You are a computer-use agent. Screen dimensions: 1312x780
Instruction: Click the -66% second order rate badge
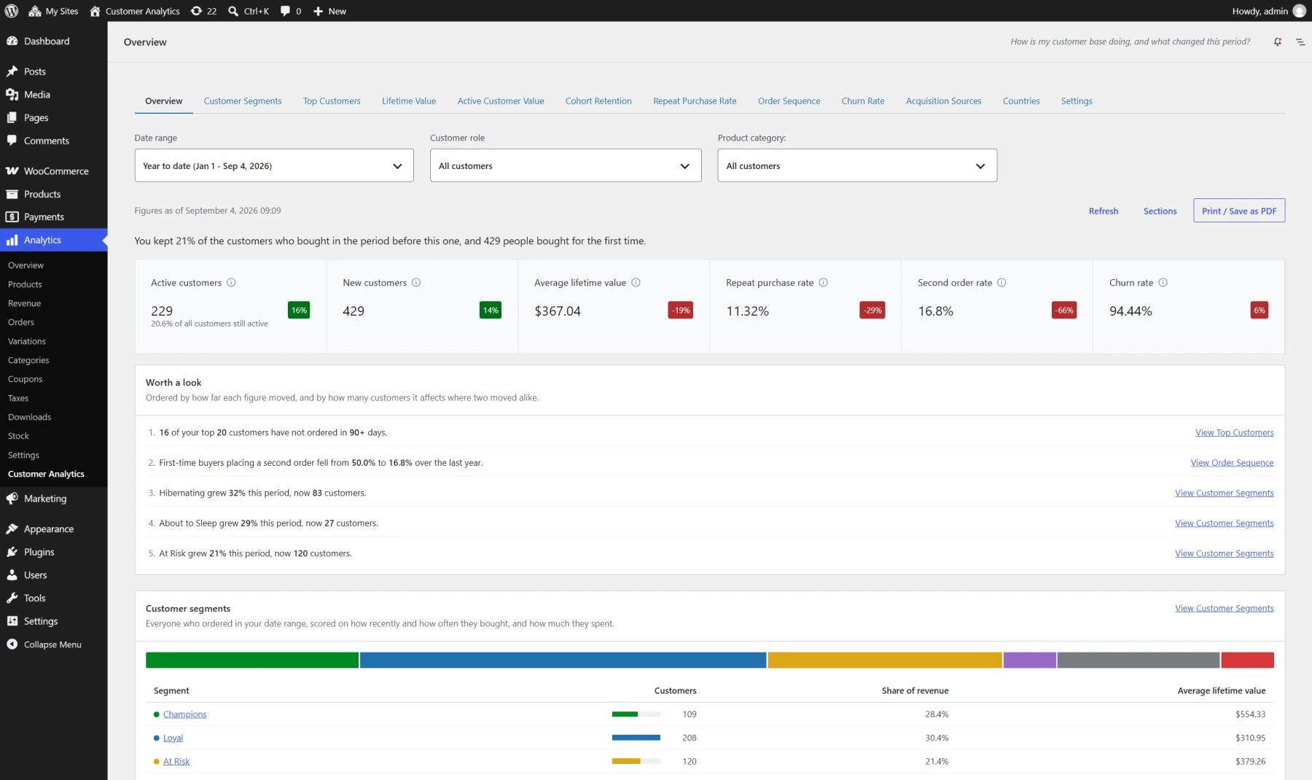pos(1064,311)
